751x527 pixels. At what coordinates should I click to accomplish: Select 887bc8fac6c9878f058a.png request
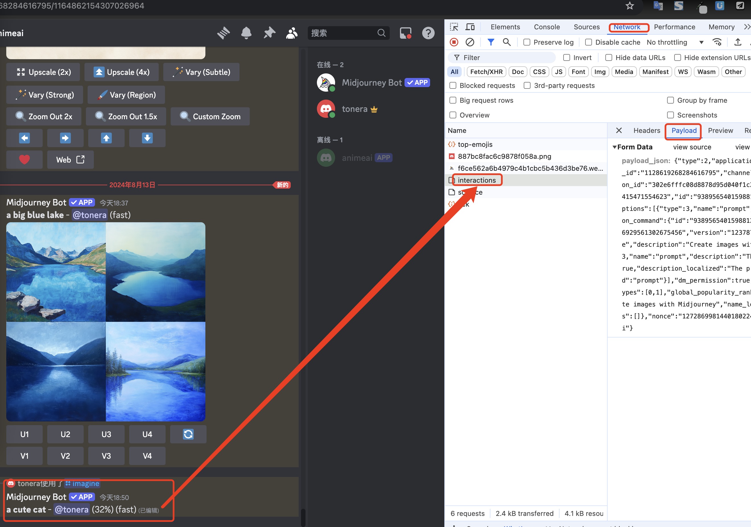526,157
